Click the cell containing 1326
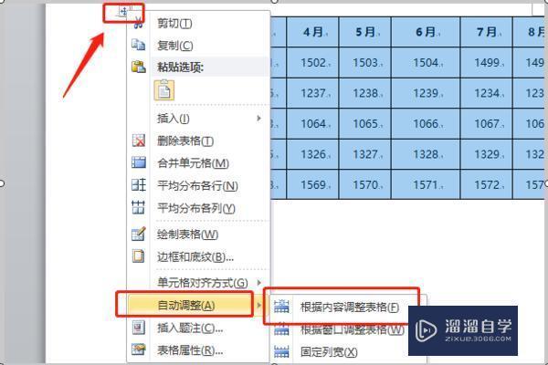 tap(312, 154)
